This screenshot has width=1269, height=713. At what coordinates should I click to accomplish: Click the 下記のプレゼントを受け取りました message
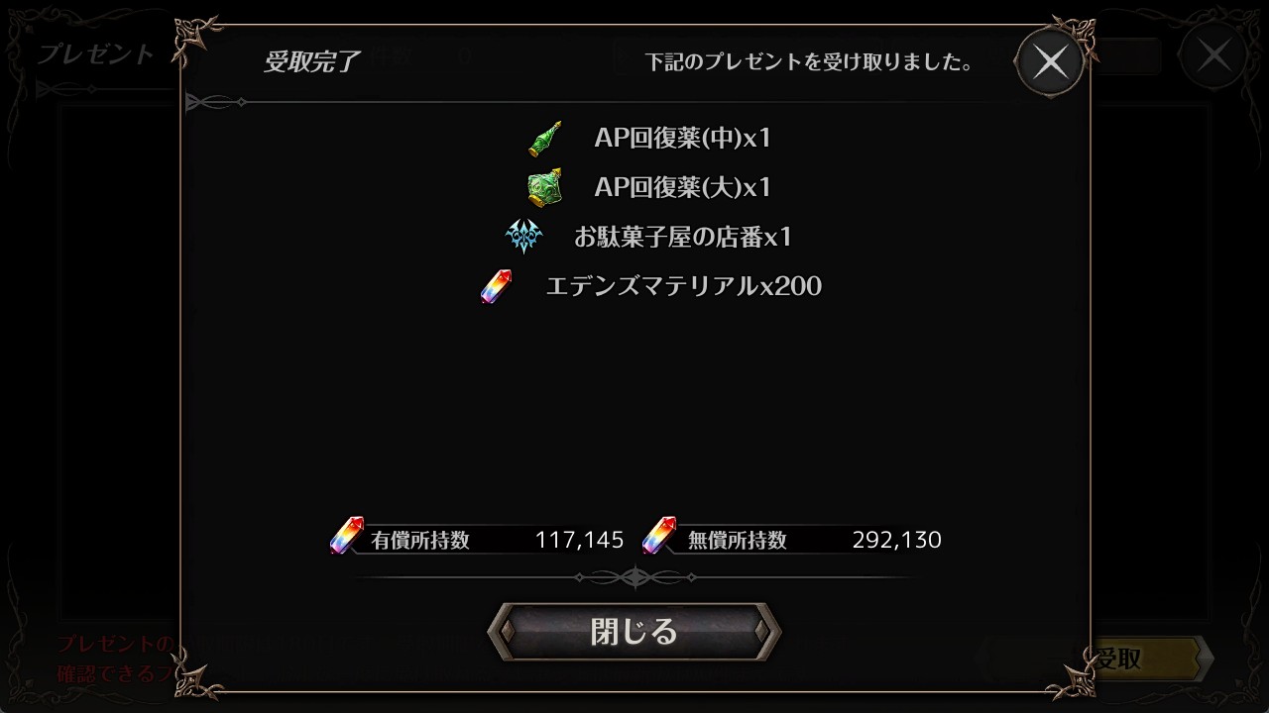[808, 62]
